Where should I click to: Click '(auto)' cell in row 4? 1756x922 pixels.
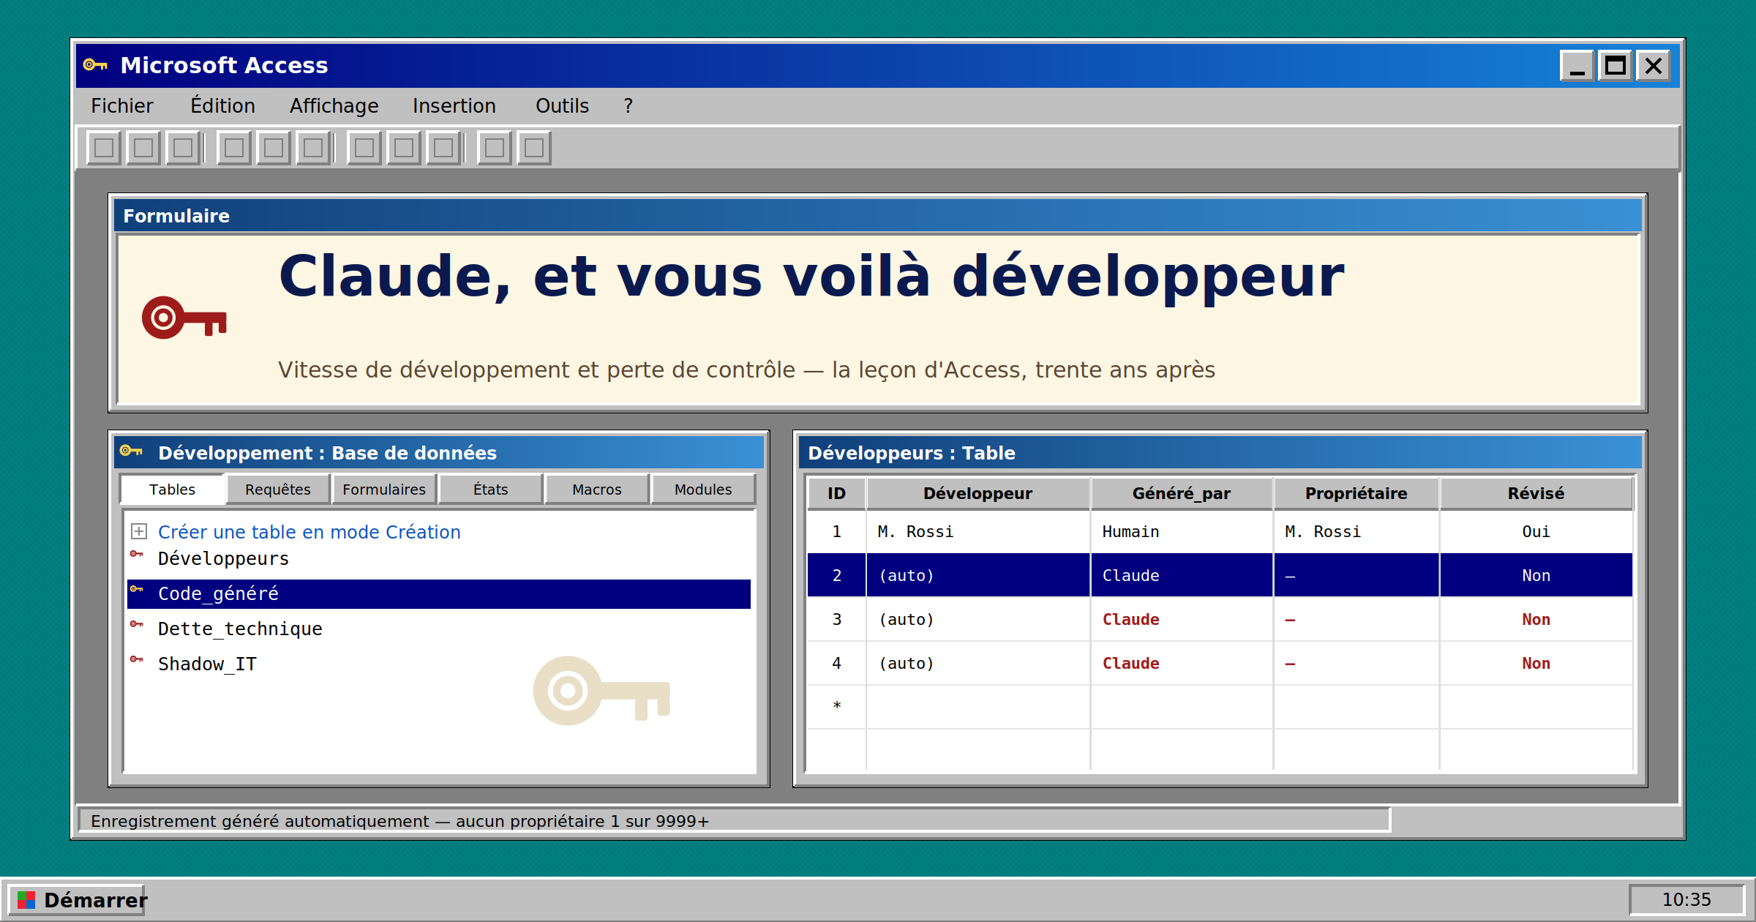coord(978,664)
